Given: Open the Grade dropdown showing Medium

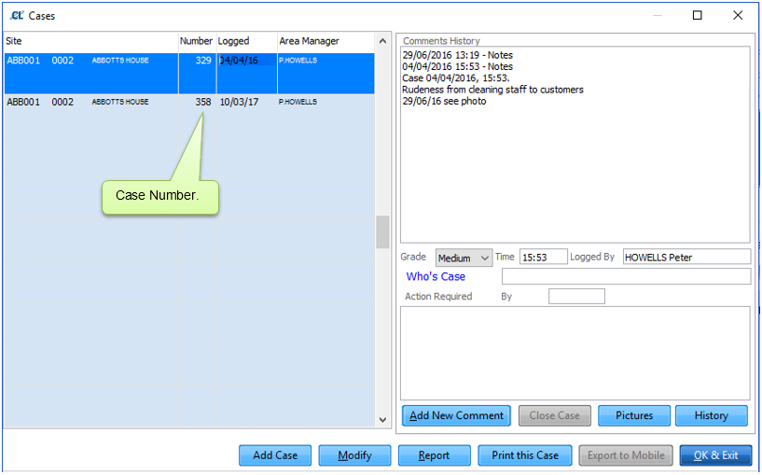Looking at the screenshot, I should tap(464, 258).
